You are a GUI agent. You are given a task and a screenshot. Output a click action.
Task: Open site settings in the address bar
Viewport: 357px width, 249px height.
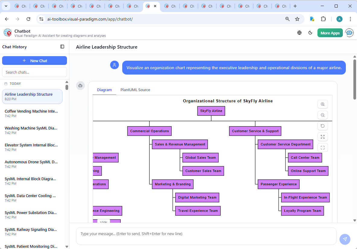click(41, 19)
